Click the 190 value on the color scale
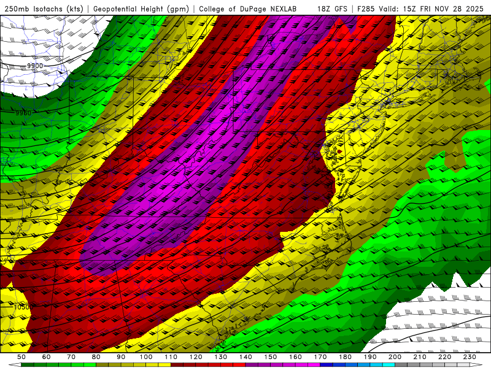491x368 pixels. click(x=370, y=357)
